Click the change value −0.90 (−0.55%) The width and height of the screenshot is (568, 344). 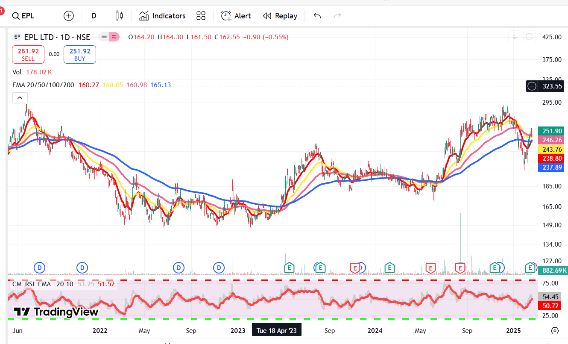266,37
